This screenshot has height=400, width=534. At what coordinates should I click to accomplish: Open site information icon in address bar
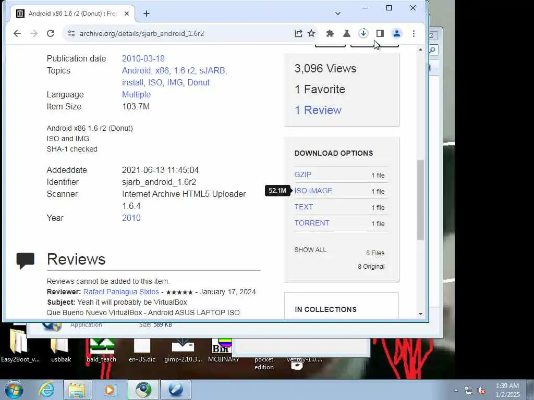click(x=71, y=33)
